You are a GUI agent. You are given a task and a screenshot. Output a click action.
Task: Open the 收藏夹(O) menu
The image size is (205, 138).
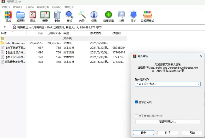coord(43,7)
